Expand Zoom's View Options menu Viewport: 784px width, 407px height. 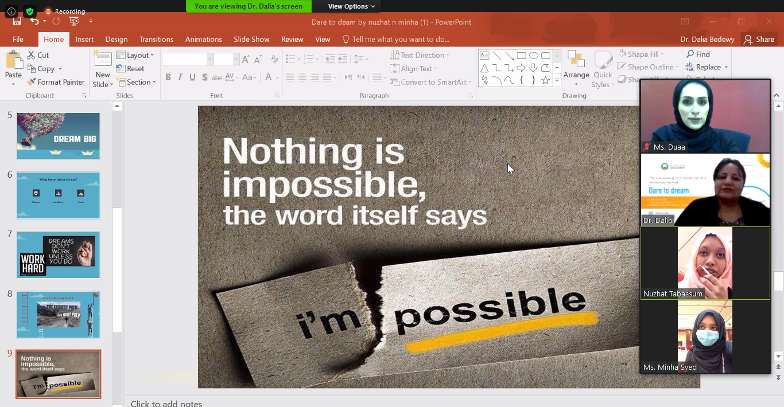(x=351, y=6)
